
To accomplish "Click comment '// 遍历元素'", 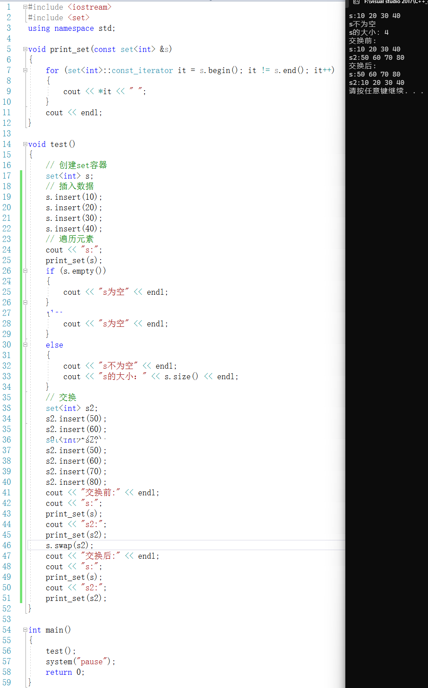I will pos(70,239).
